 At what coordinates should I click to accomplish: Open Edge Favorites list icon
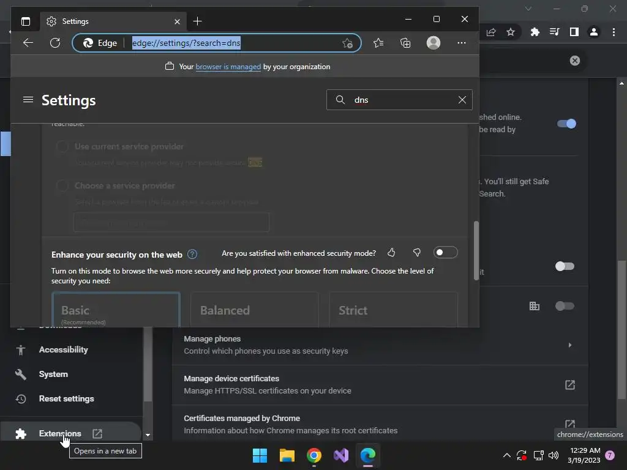[378, 43]
